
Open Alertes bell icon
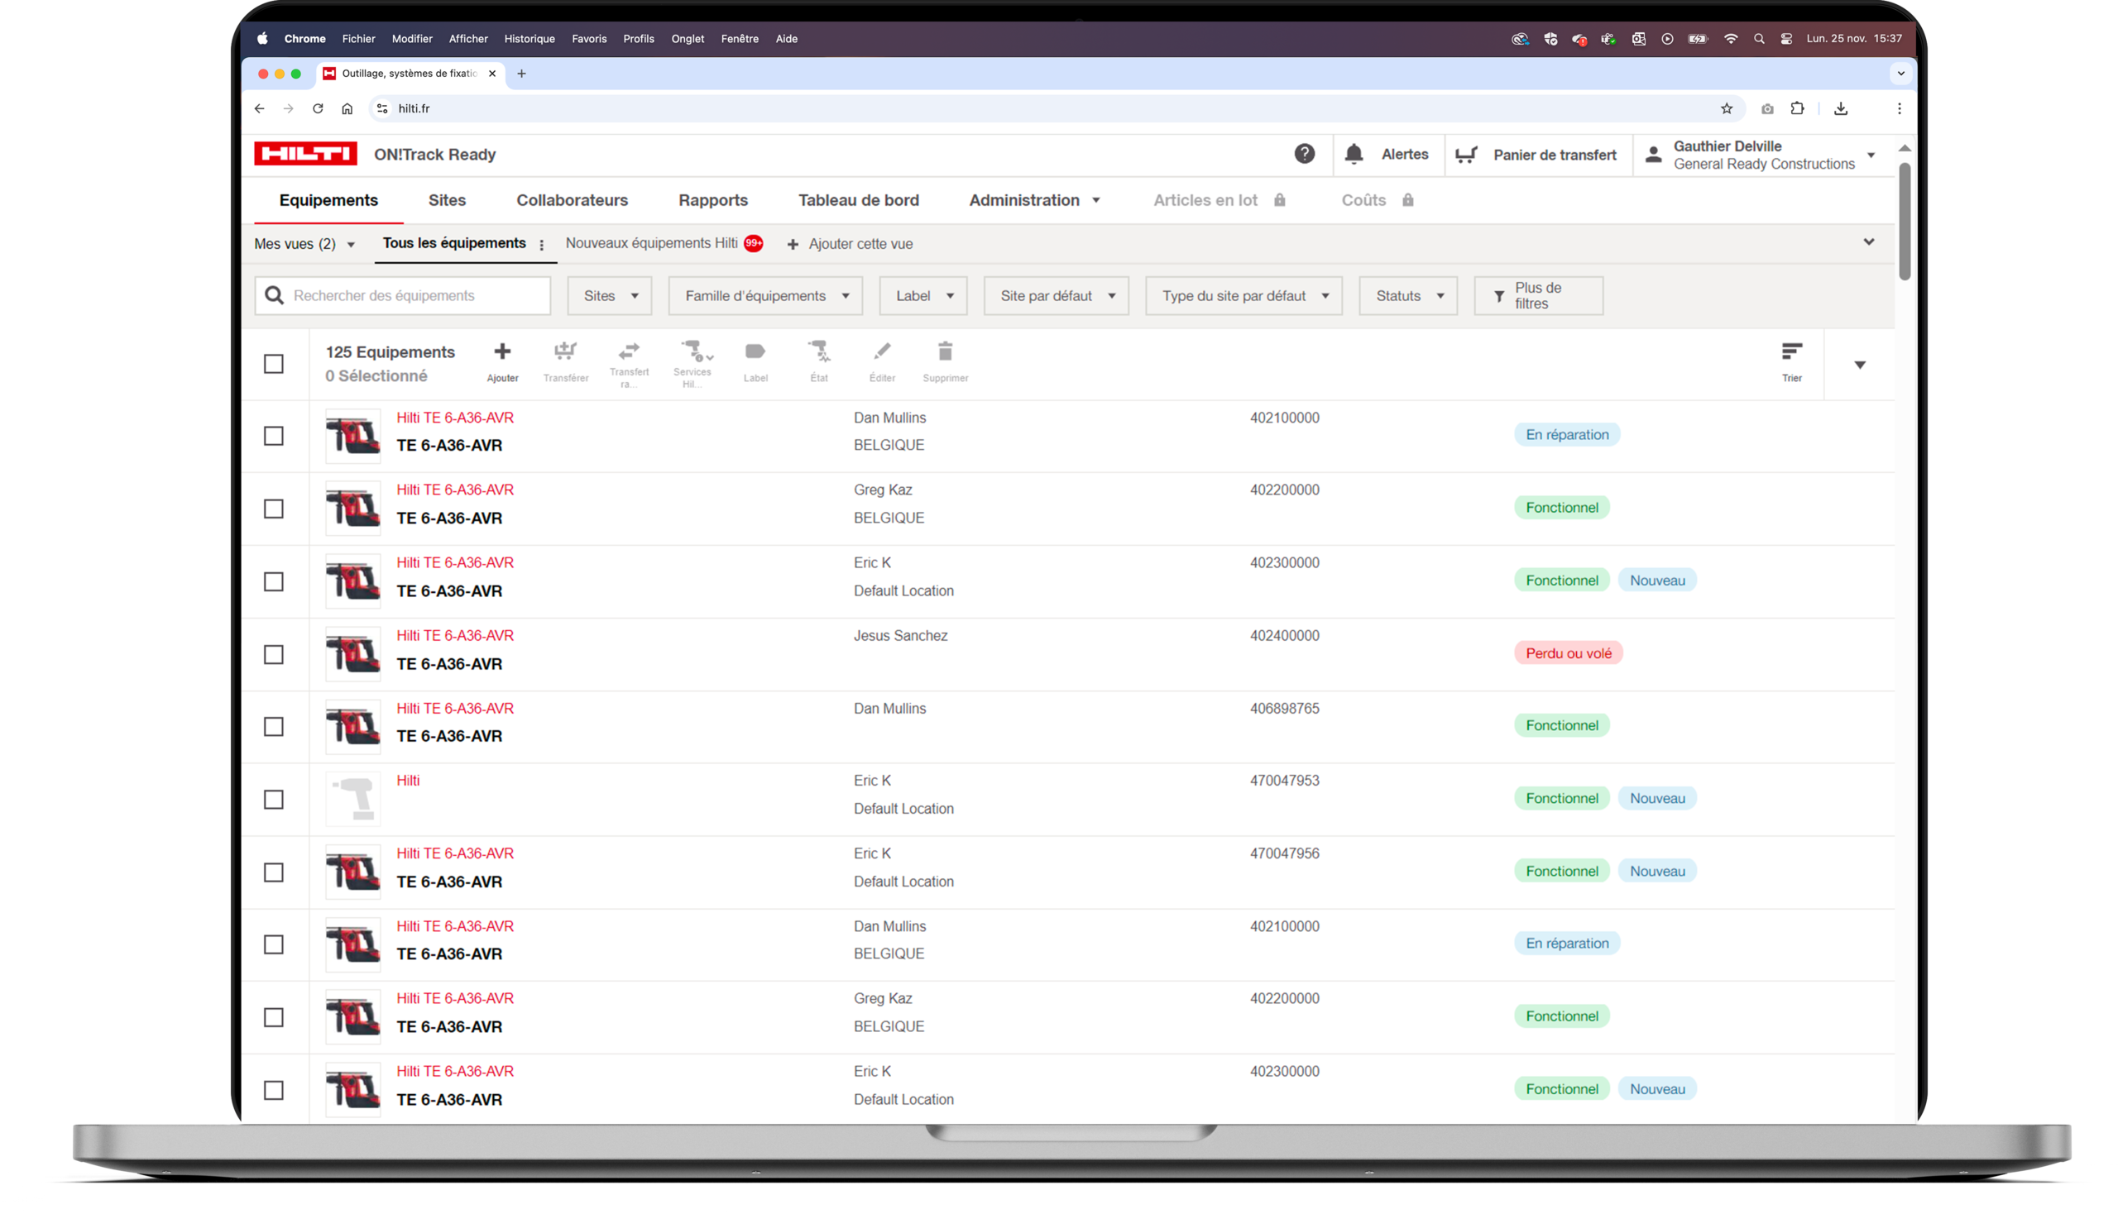tap(1354, 155)
